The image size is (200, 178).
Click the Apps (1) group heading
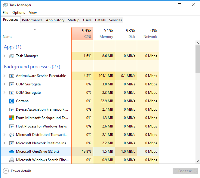pyautogui.click(x=13, y=47)
